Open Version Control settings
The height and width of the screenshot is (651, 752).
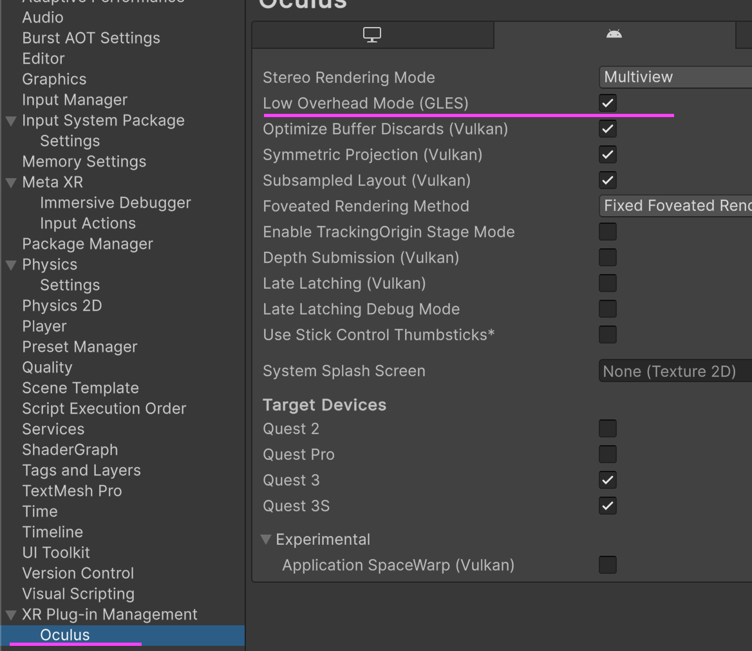[x=78, y=573]
